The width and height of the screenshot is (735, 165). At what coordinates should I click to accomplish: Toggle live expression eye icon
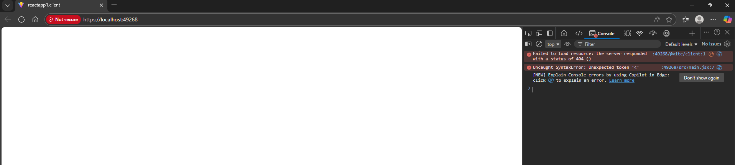pos(567,44)
